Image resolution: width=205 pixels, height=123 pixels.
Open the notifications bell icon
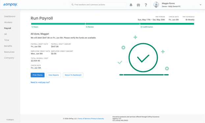click(131, 5)
